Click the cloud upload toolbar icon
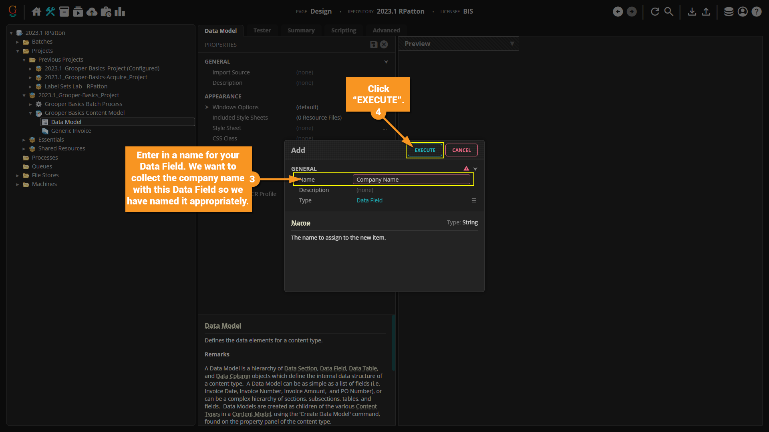Screen dimensions: 769x432 92,12
